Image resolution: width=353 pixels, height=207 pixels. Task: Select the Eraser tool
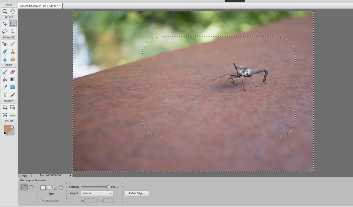(x=13, y=72)
